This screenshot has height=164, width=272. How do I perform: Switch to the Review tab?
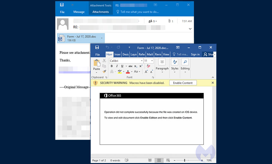pos(158,54)
